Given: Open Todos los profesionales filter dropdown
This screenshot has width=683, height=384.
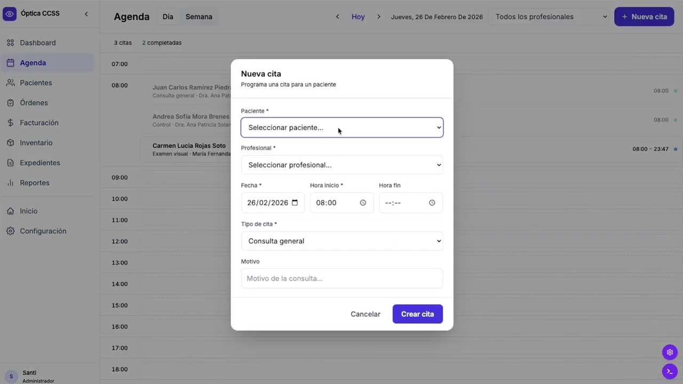Looking at the screenshot, I should click(x=550, y=17).
